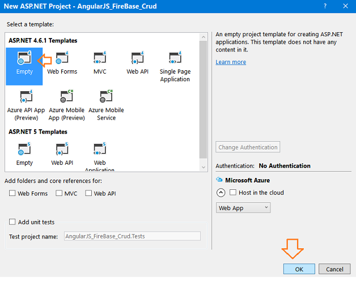Enable Add unit tests

[x=12, y=222]
